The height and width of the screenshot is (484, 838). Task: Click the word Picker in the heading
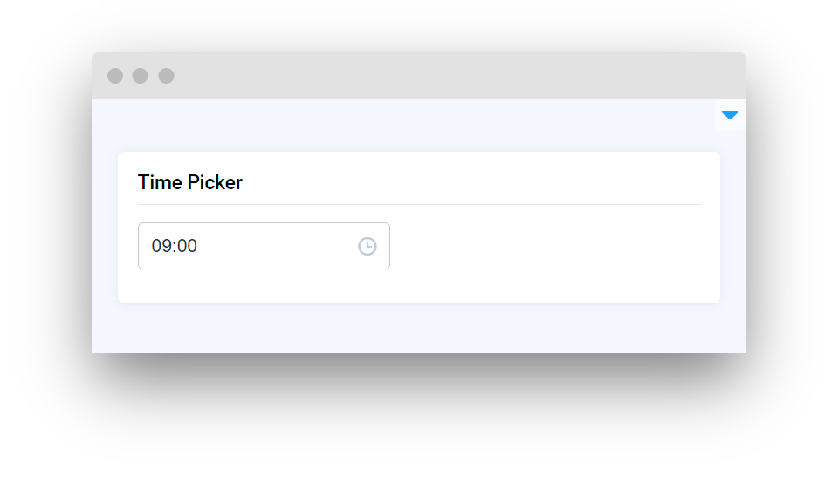click(x=215, y=182)
